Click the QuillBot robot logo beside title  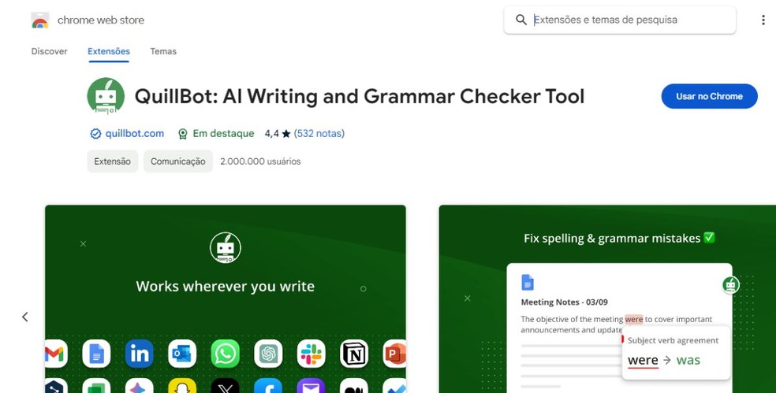pos(106,96)
